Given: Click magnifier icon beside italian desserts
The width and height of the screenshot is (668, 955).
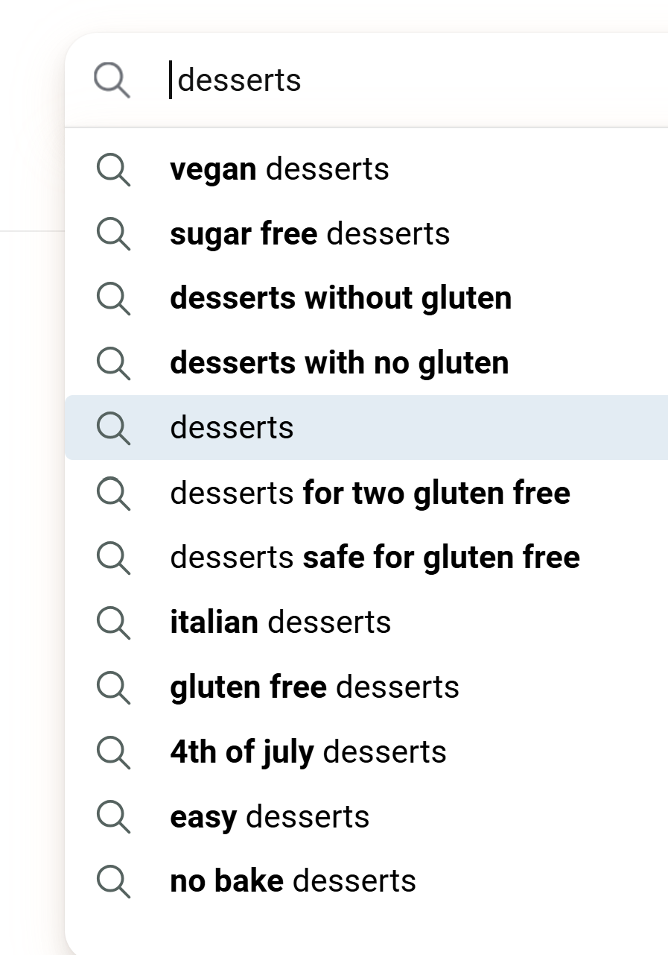Looking at the screenshot, I should pos(114,623).
